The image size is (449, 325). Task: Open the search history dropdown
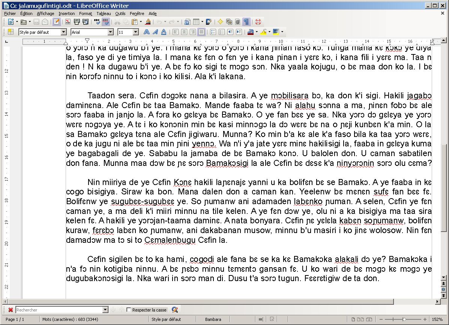[105, 310]
